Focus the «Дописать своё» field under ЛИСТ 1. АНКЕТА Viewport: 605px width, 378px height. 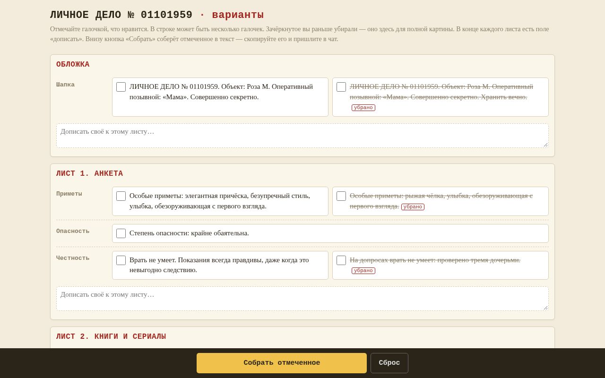[x=302, y=299]
